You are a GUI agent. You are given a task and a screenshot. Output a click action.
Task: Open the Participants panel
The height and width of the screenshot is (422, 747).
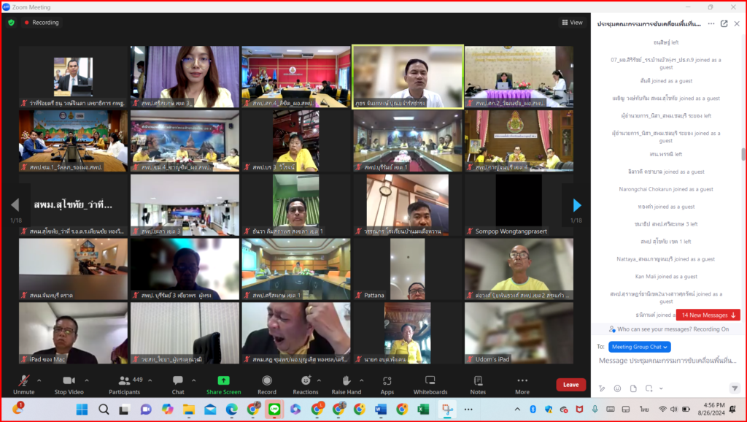click(x=124, y=384)
